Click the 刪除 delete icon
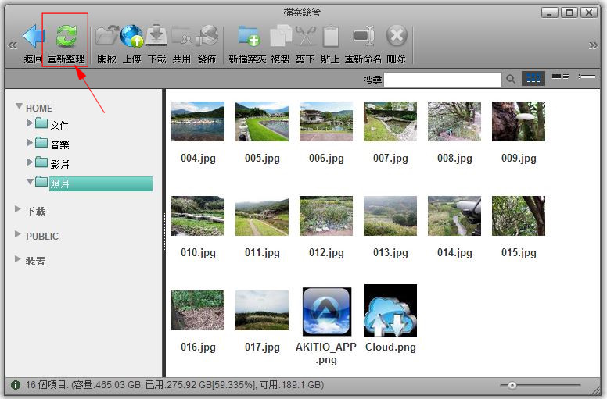The width and height of the screenshot is (607, 399). [x=397, y=36]
